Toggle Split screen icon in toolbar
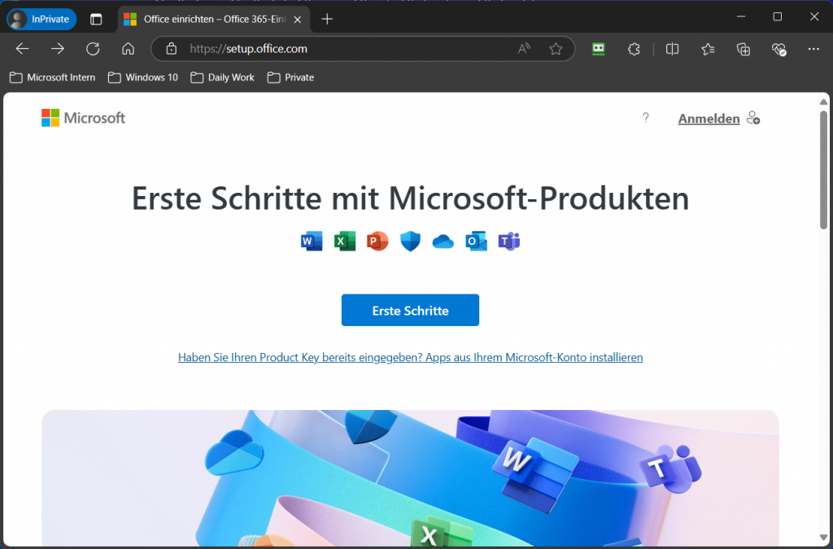The height and width of the screenshot is (549, 833). click(672, 49)
